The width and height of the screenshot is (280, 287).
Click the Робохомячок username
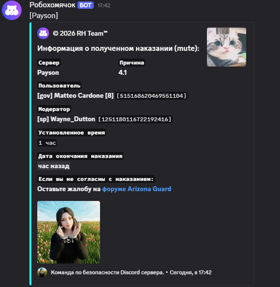point(52,5)
